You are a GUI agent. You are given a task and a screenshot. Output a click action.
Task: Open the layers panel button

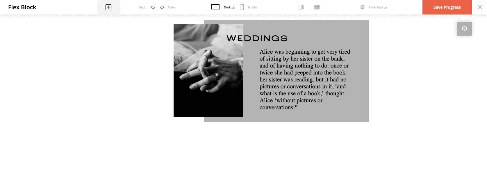coord(464,29)
